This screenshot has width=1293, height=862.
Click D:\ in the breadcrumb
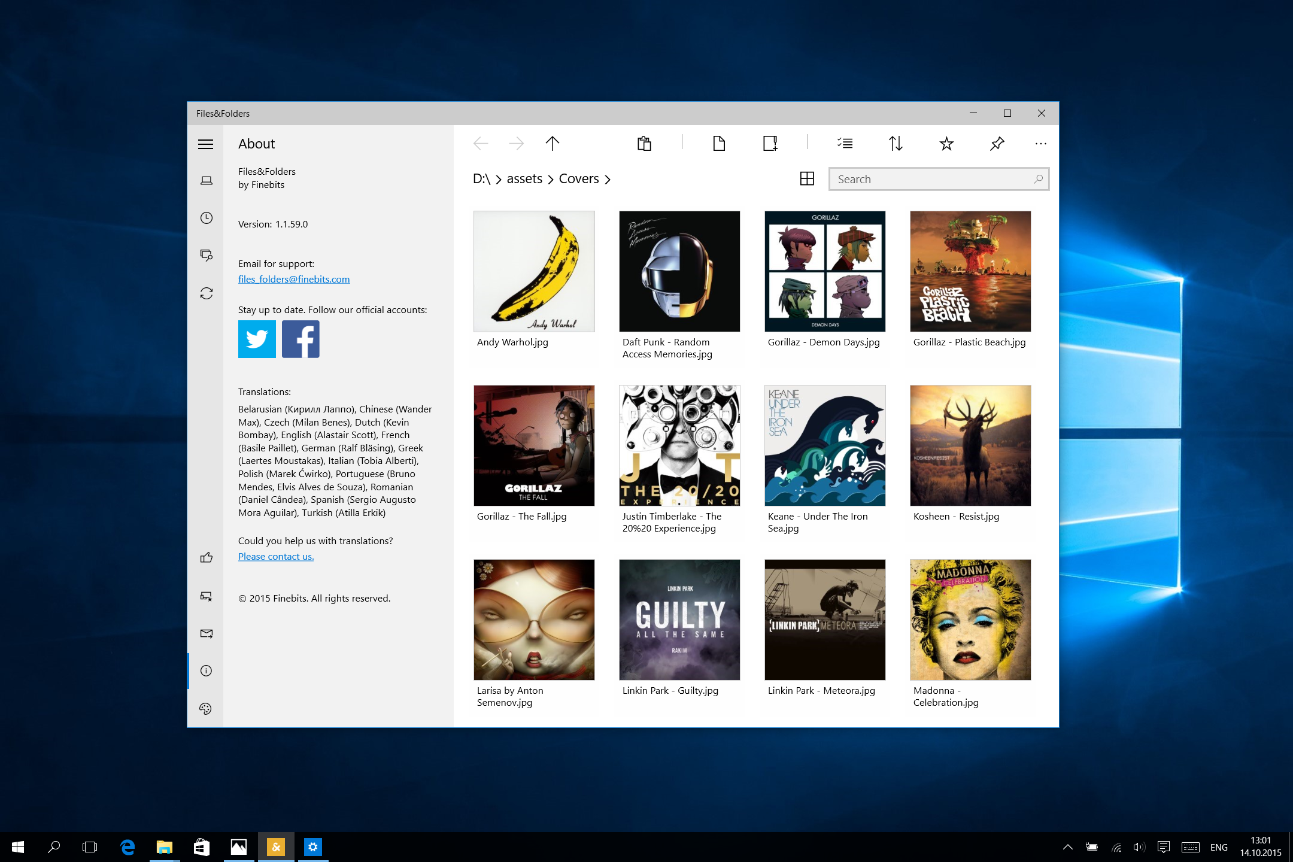pyautogui.click(x=481, y=179)
